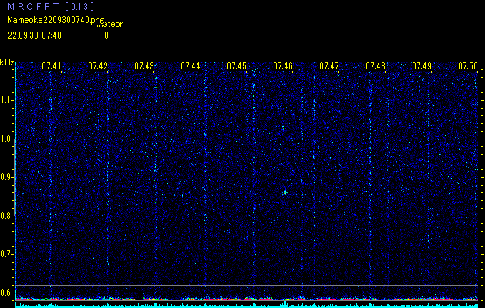Click the cyan signal level strip at bottom
Image resolution: width=485 pixels, height=308 pixels.
[248, 306]
